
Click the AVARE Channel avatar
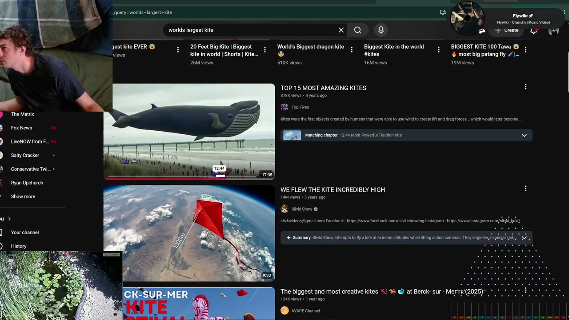(284, 311)
